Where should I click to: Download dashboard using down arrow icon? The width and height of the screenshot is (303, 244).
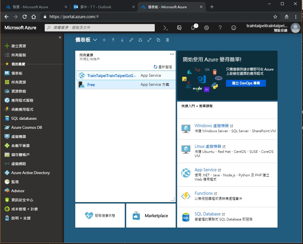pos(122,40)
